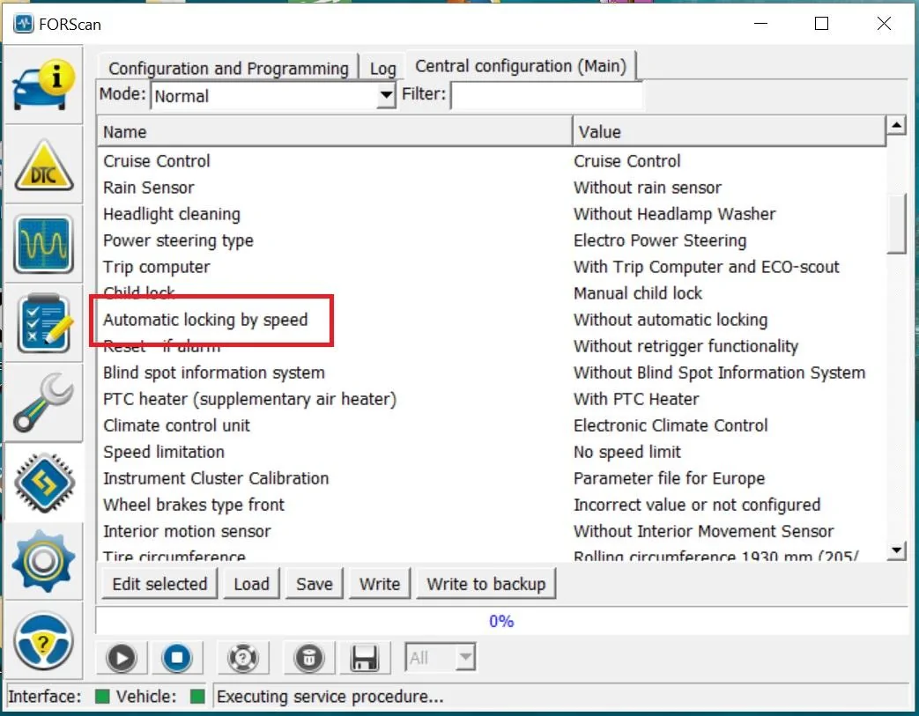Click the trash bin delete icon
Screen dimensions: 919x716
(x=309, y=657)
